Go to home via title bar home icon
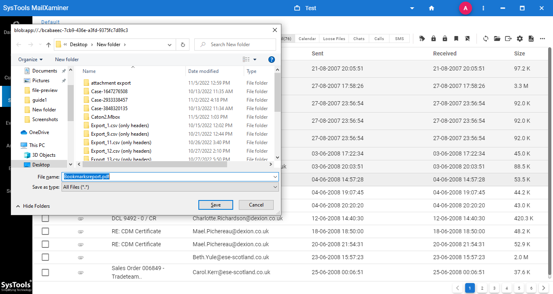The image size is (553, 294). tap(432, 8)
